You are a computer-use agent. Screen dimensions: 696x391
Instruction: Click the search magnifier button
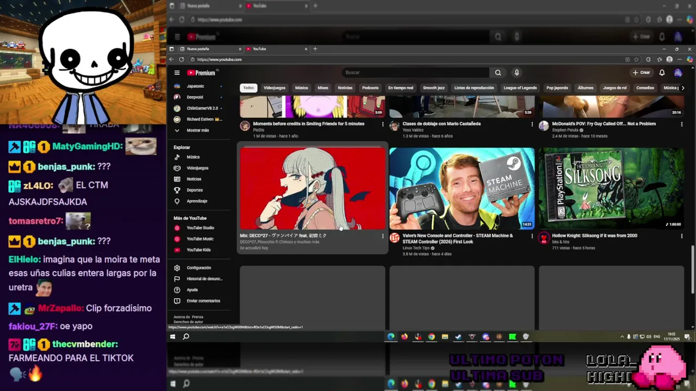click(498, 73)
